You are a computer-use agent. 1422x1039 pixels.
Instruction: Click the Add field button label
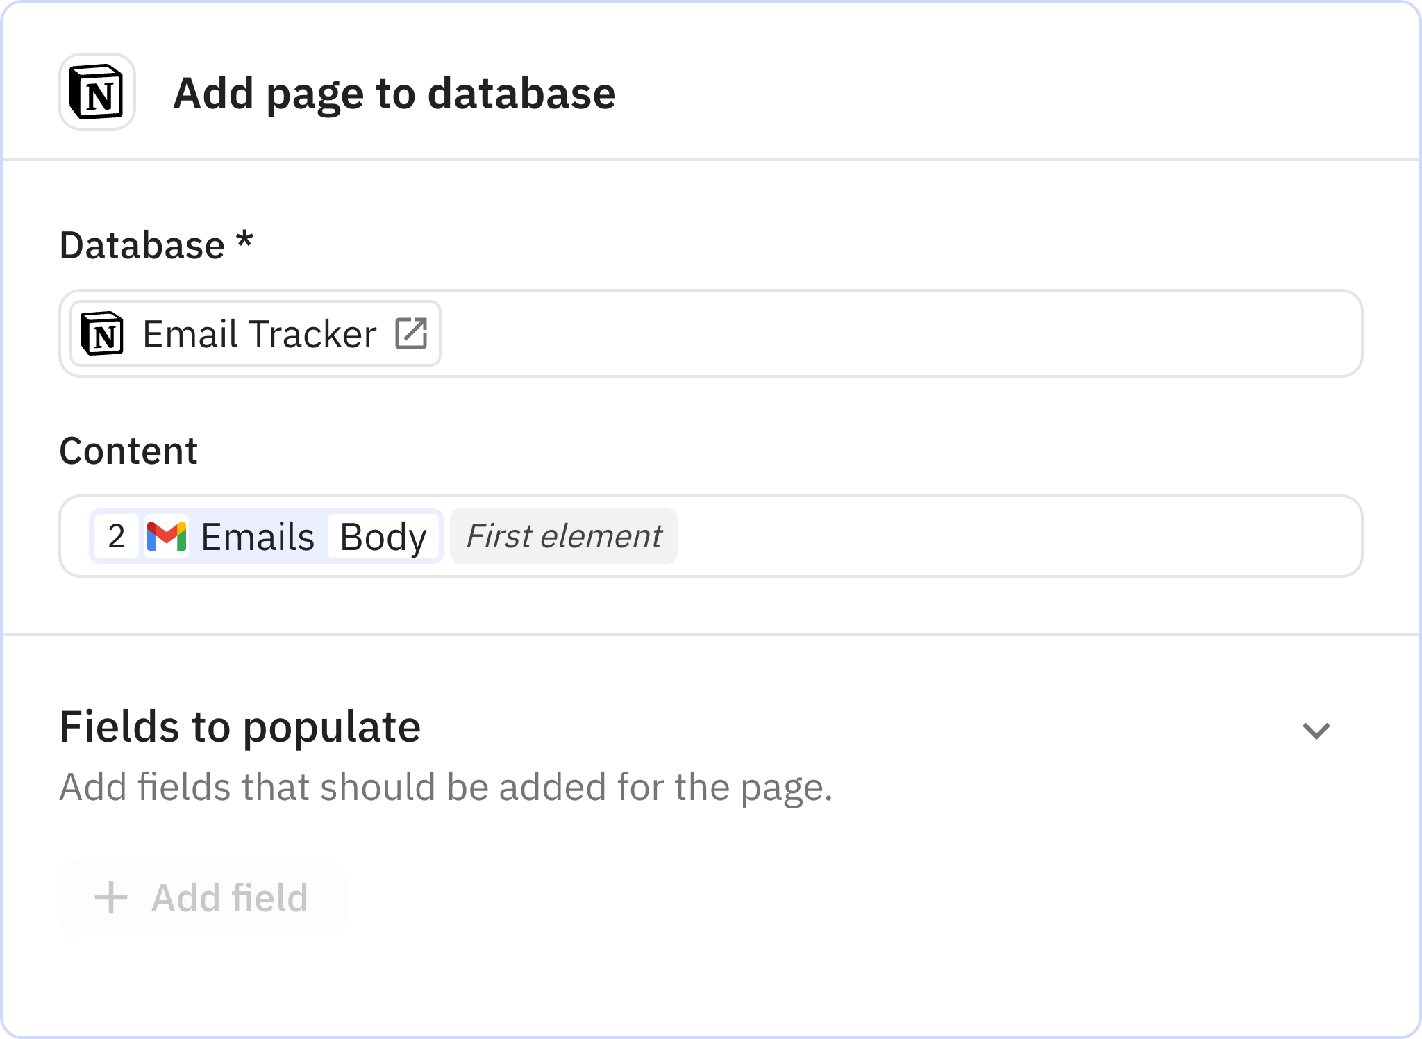(229, 897)
